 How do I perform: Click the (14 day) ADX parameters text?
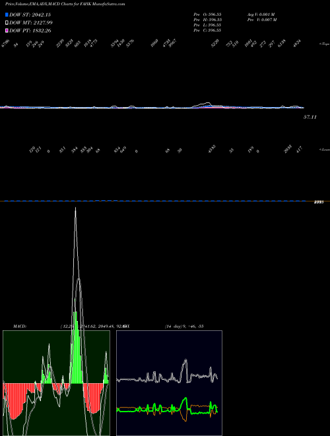coord(184,326)
